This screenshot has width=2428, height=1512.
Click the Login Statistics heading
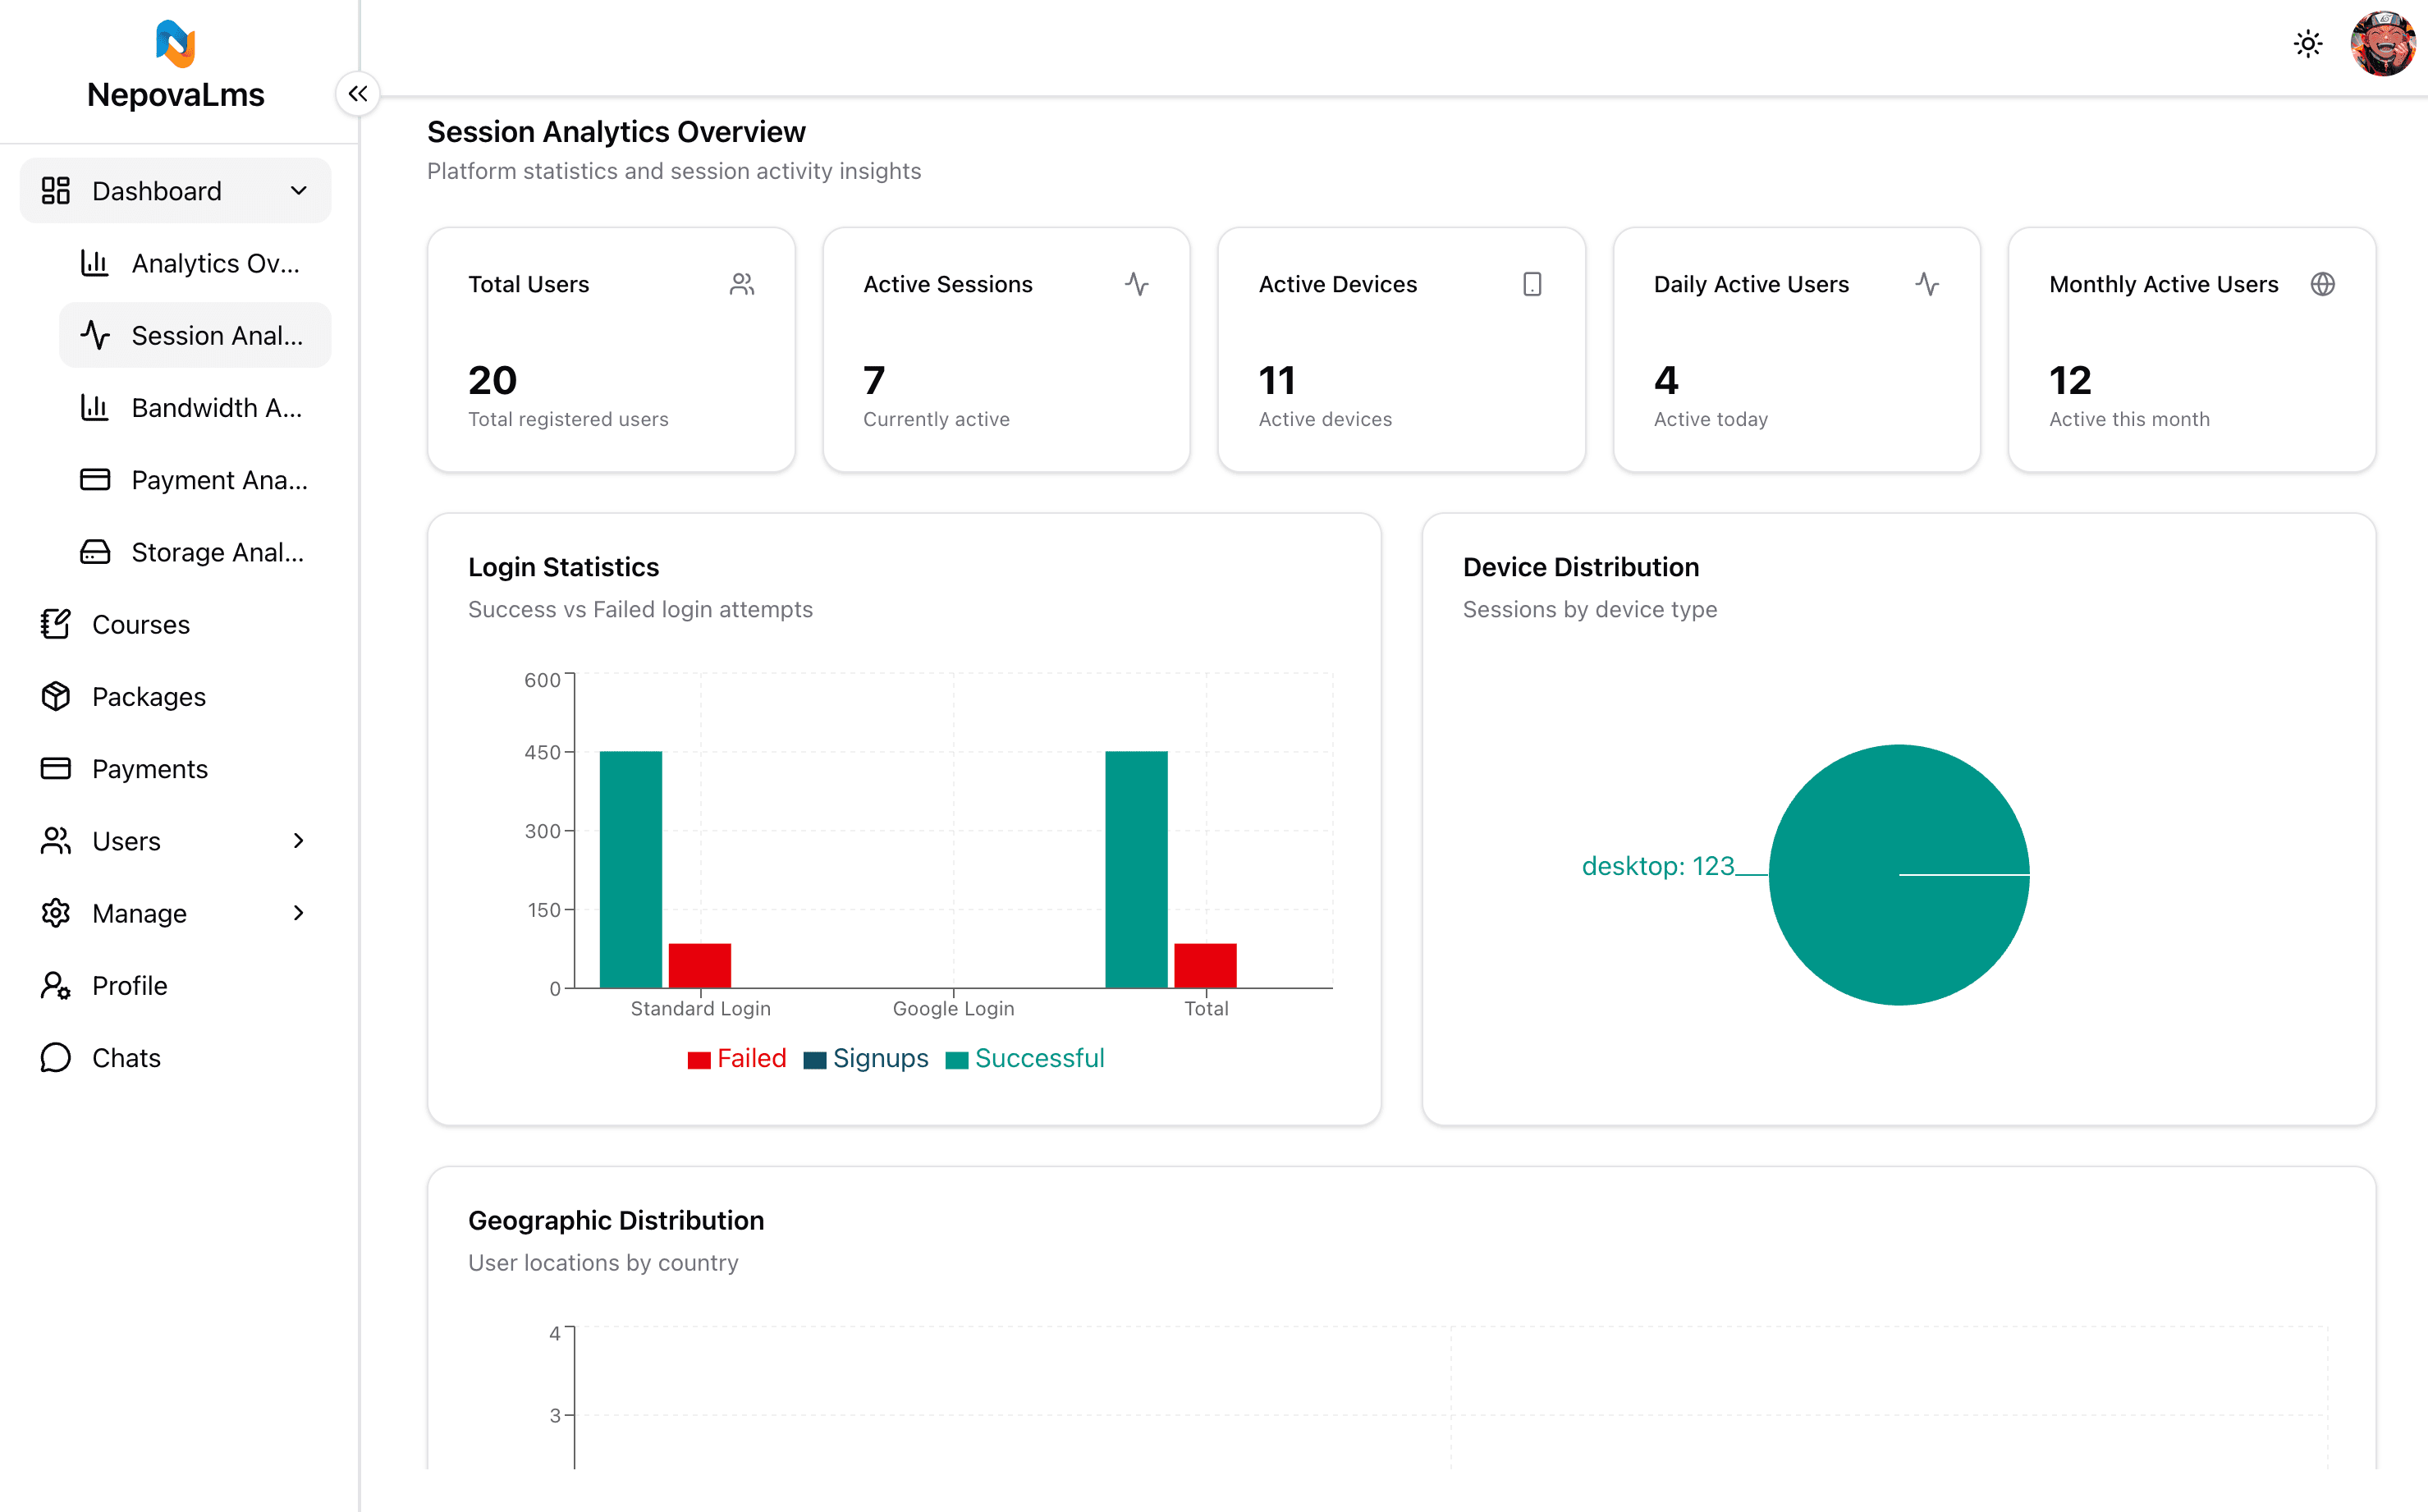tap(563, 567)
